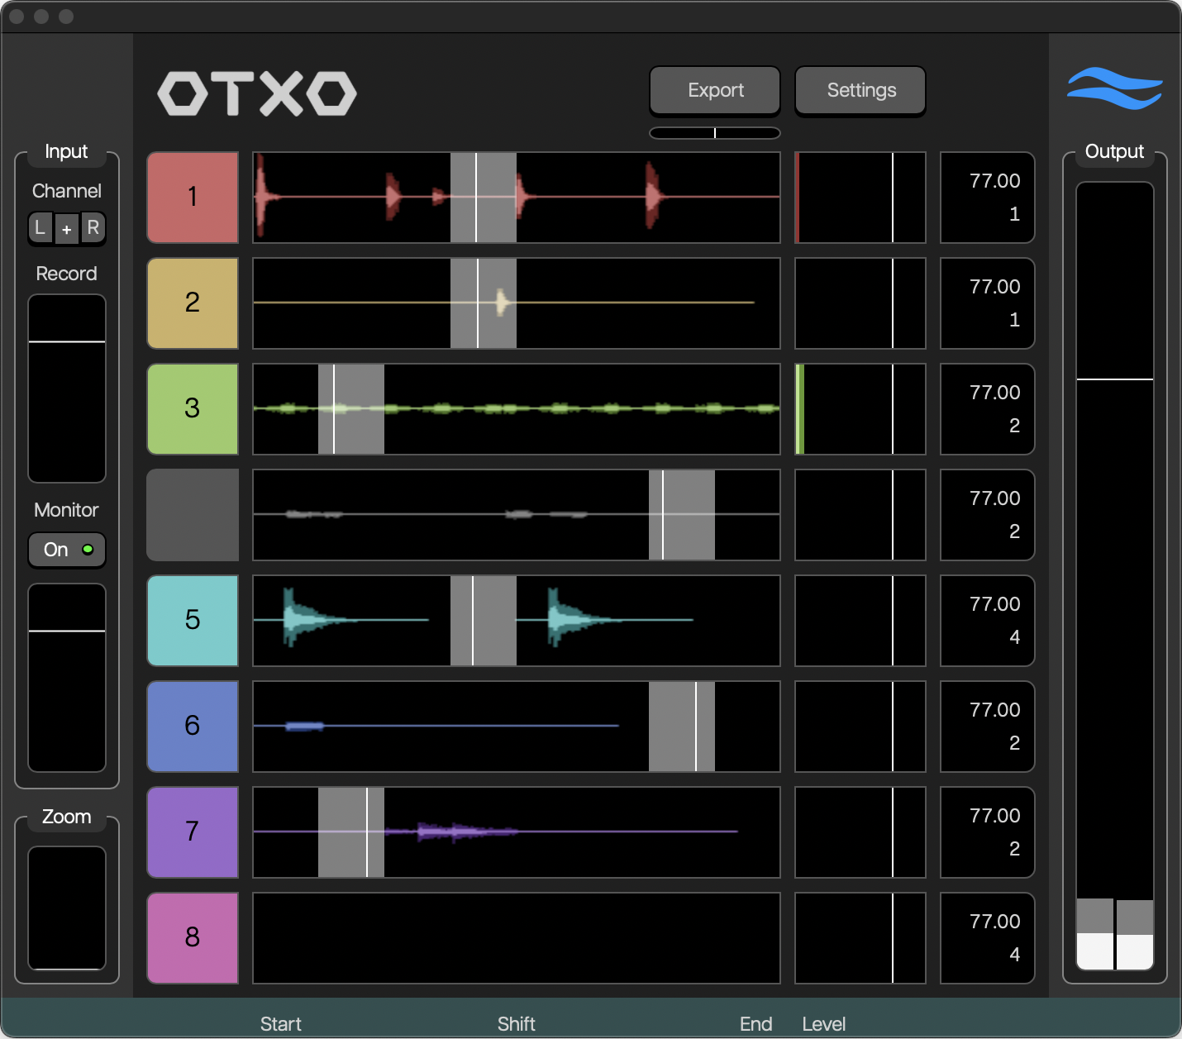This screenshot has width=1182, height=1039.
Task: Select the purple channel 7 pad
Action: [192, 832]
